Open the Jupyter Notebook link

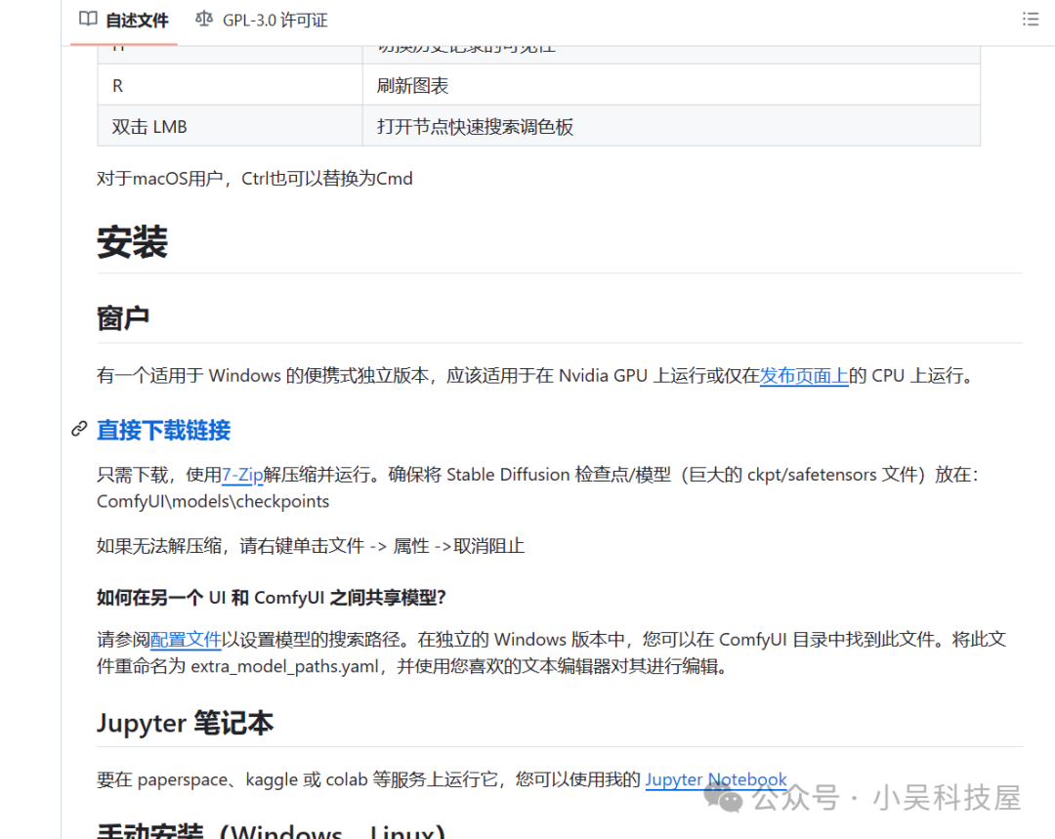coord(716,779)
